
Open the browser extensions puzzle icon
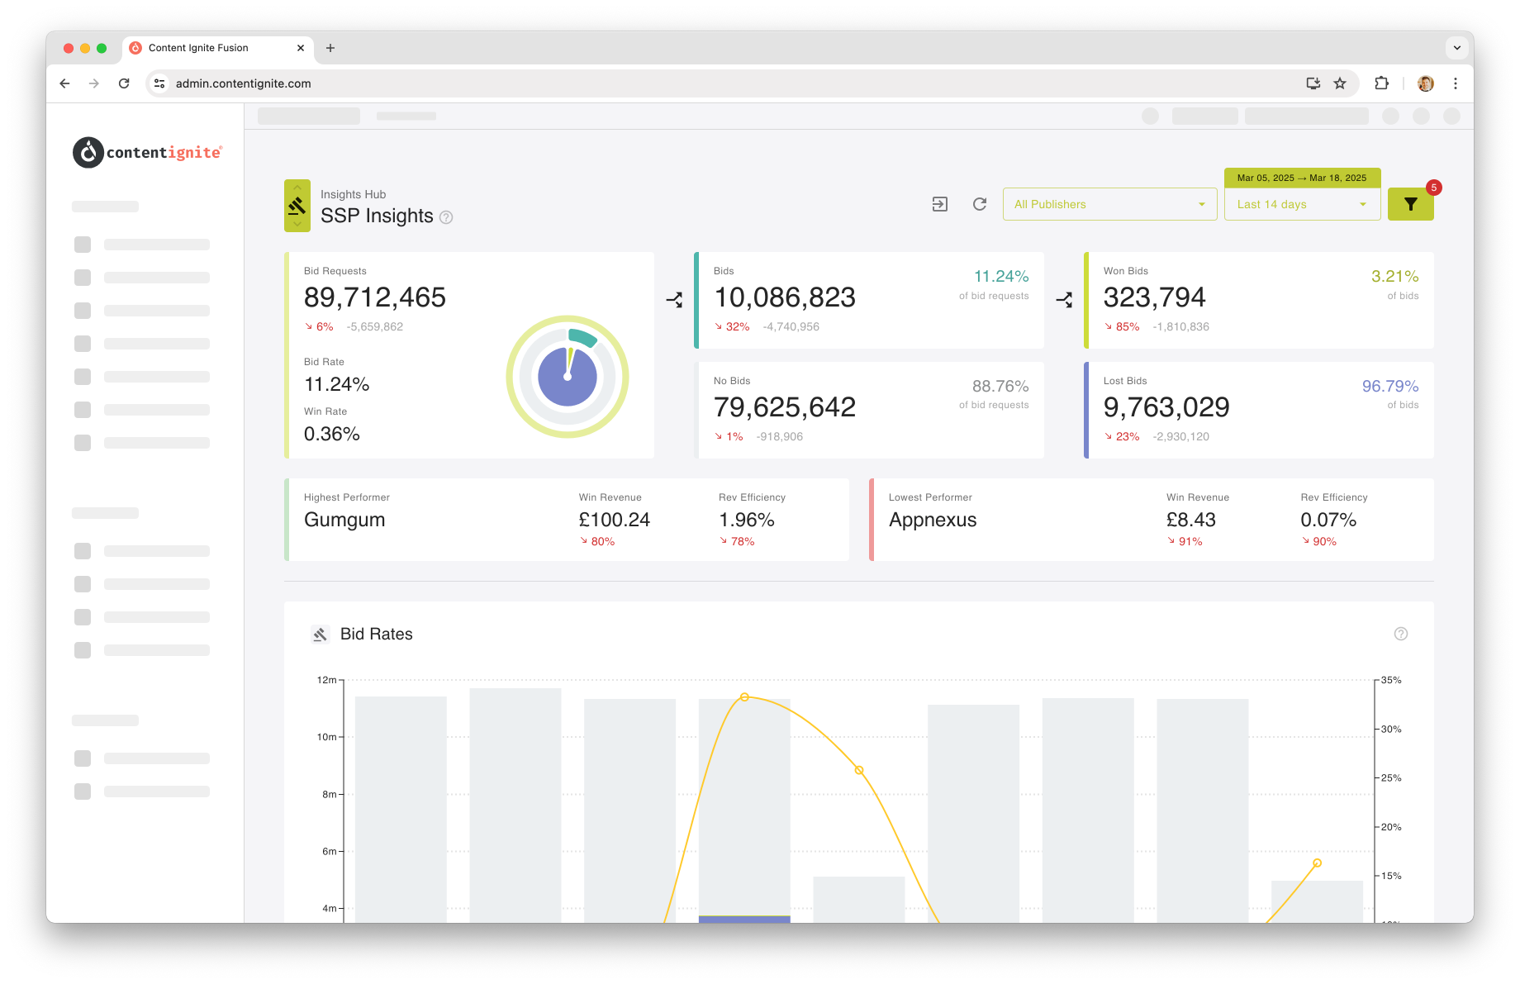point(1381,83)
